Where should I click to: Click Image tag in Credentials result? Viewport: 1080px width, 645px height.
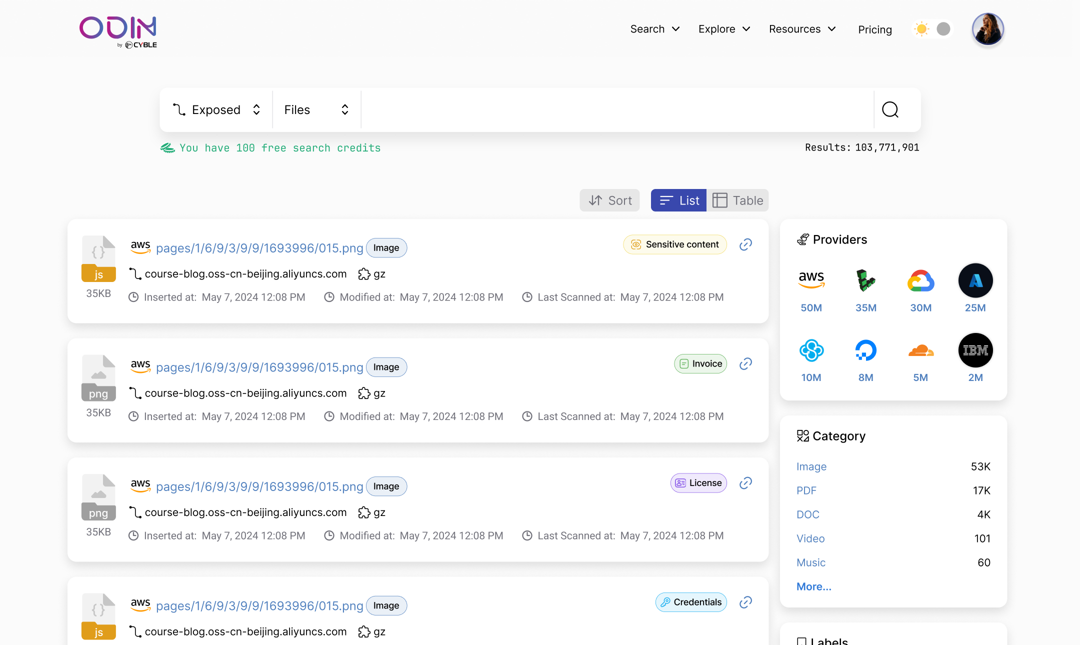click(386, 605)
